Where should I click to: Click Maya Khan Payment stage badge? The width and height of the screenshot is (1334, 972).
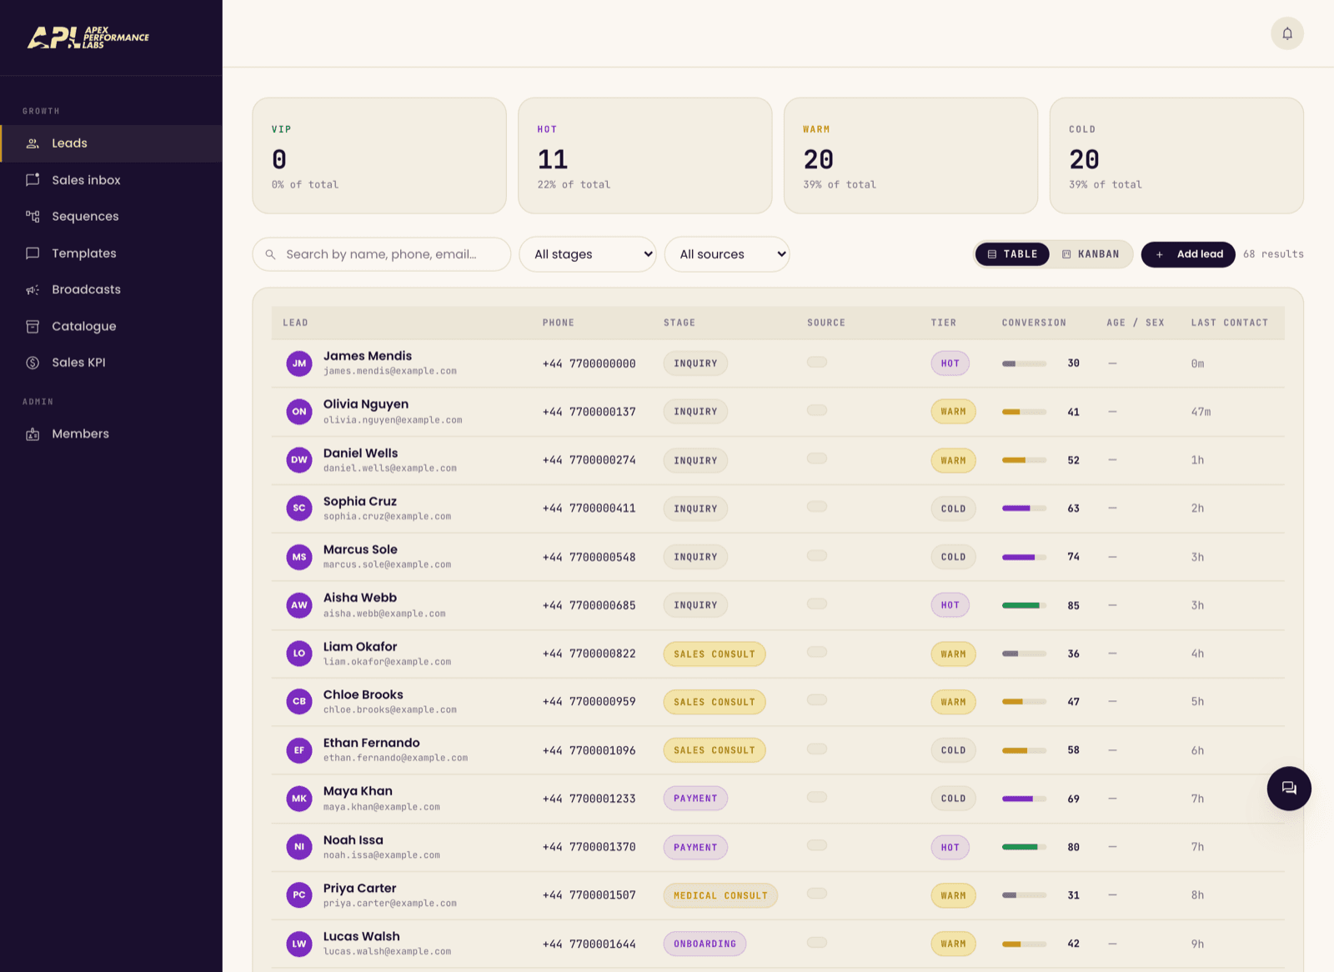(695, 799)
